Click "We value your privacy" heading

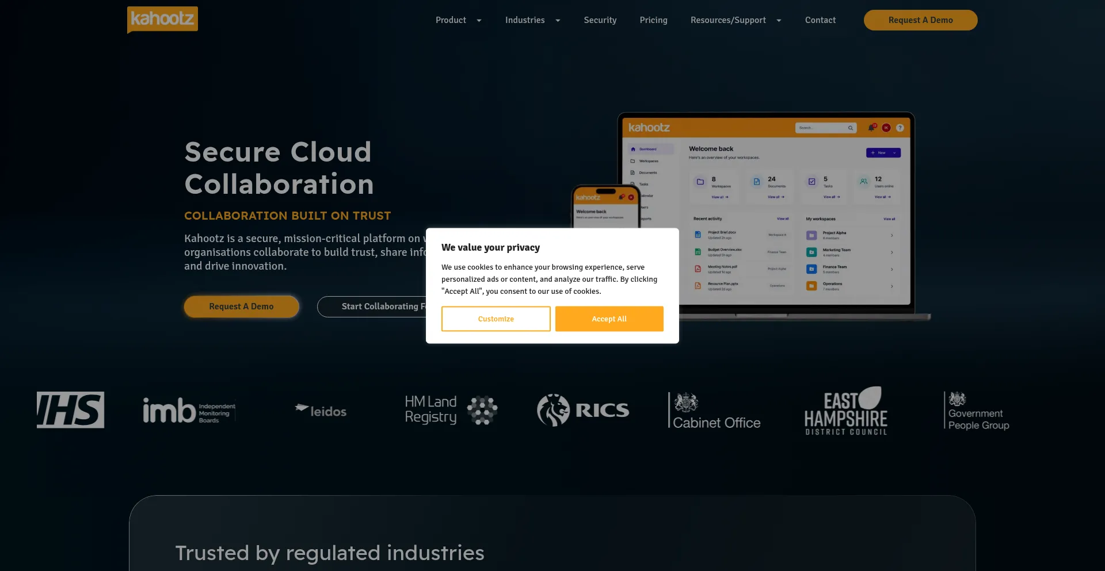pos(490,247)
